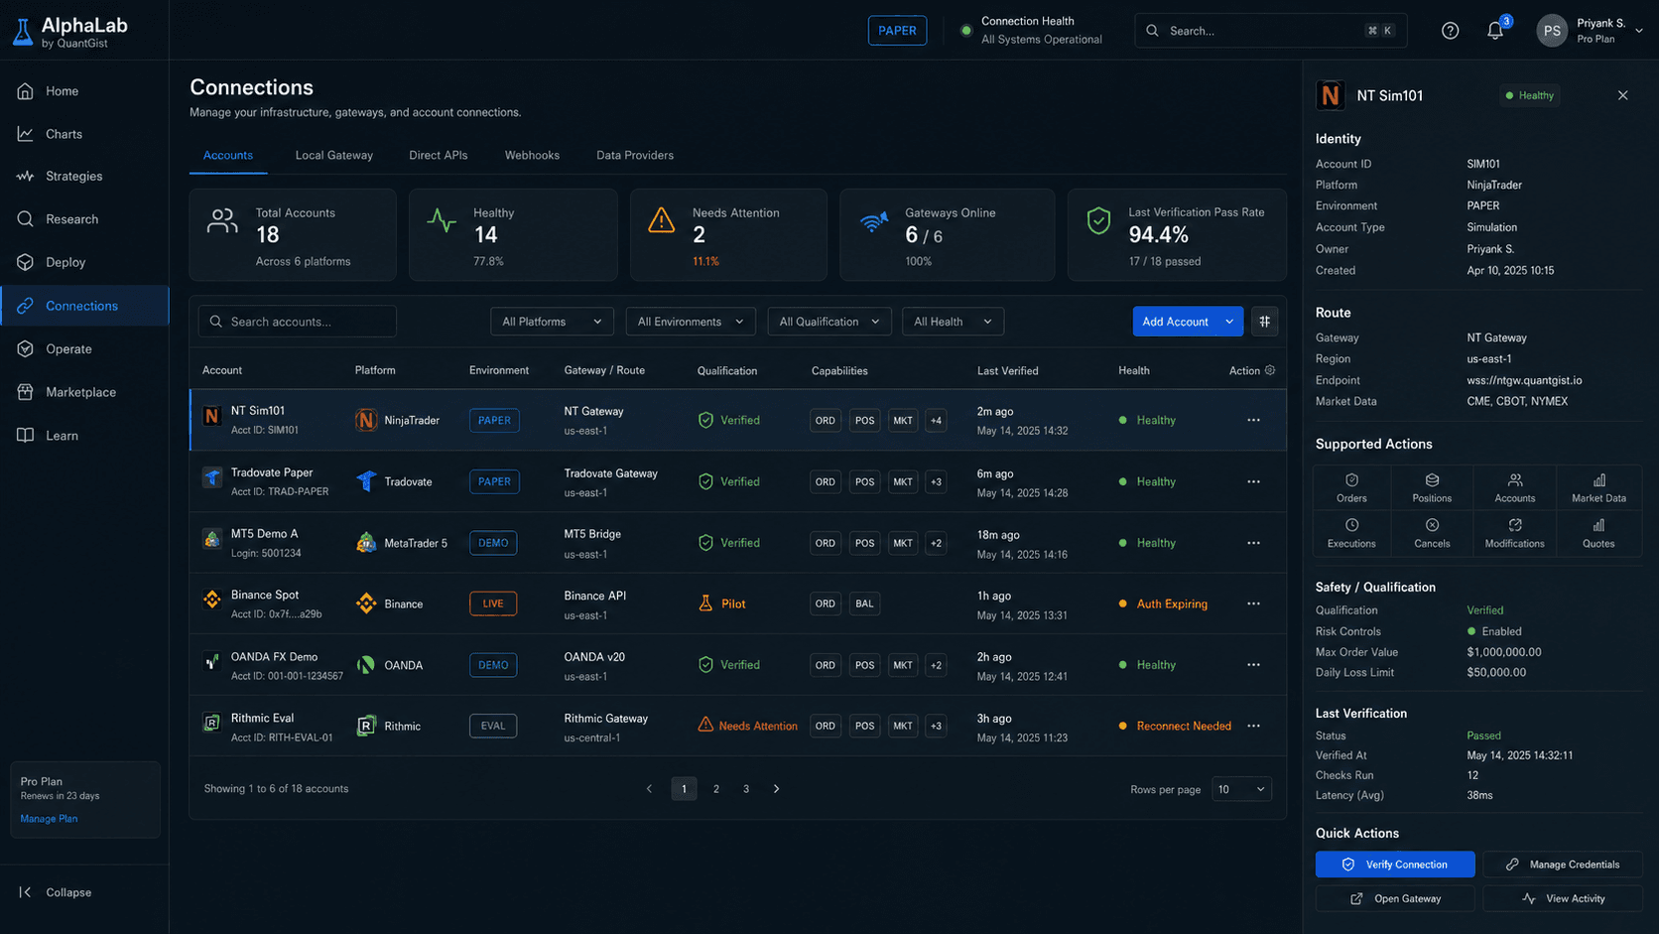
Task: Open the Add Account dropdown arrow
Action: click(x=1229, y=322)
